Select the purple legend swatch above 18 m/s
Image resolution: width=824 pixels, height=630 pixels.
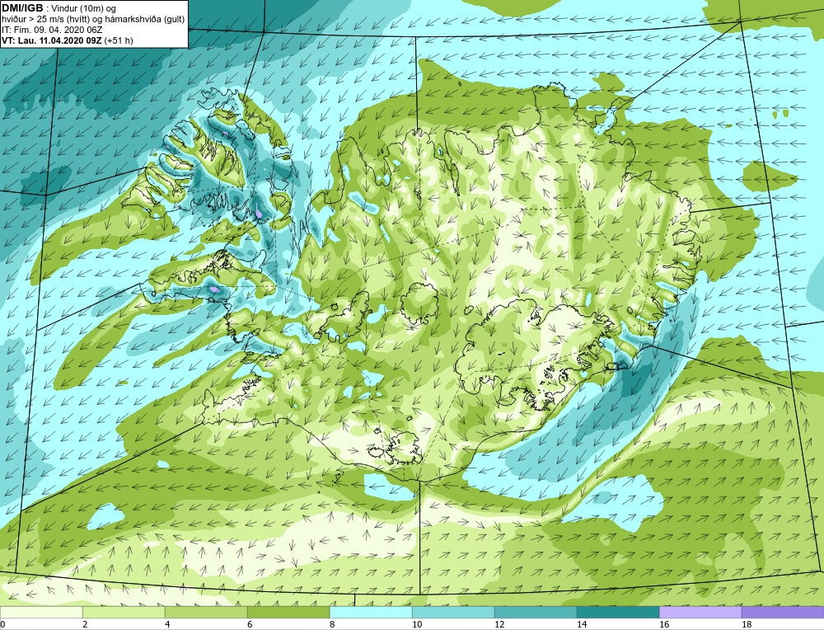783,612
